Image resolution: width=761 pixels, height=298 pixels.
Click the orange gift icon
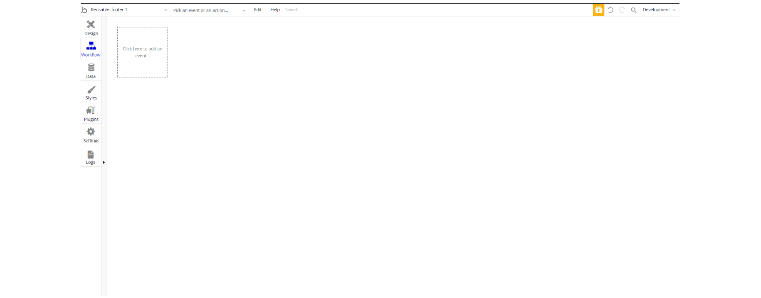click(598, 10)
